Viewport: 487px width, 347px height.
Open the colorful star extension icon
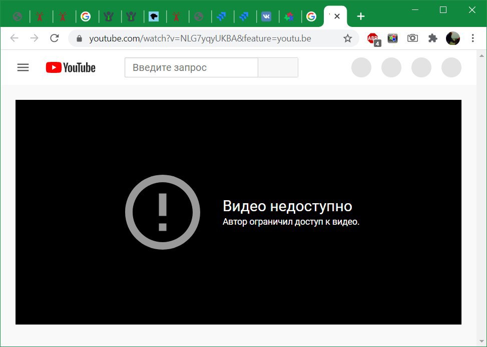(393, 38)
